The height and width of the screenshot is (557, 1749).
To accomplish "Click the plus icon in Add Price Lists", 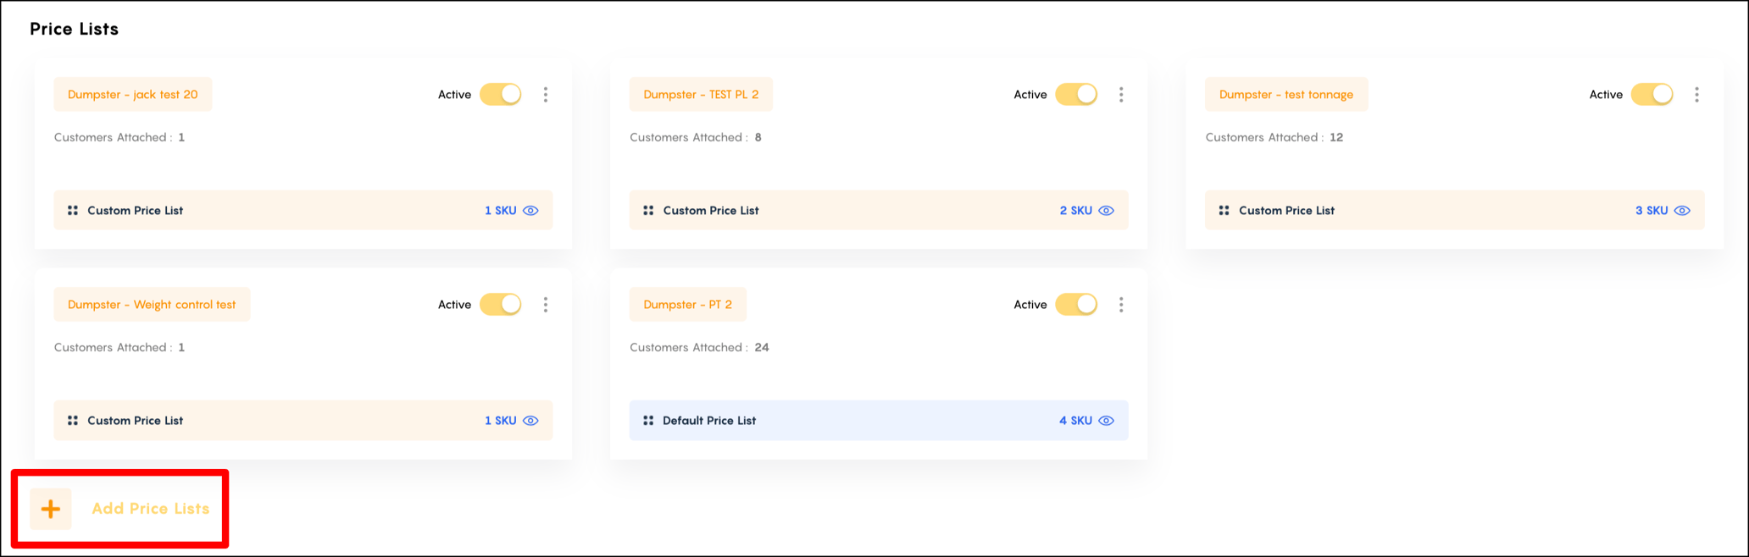I will [51, 509].
